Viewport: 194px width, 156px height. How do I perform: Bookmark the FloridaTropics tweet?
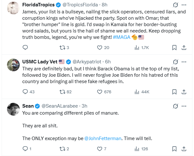tap(174, 47)
